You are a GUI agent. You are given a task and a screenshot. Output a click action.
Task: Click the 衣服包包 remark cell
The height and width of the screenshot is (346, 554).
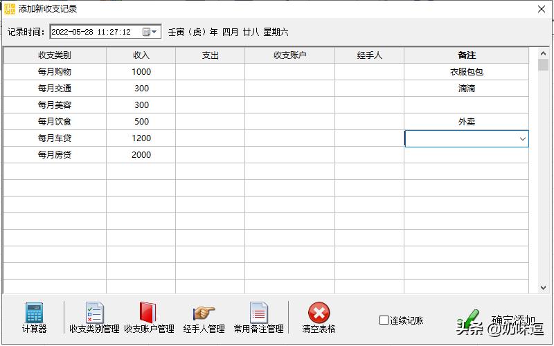point(466,72)
